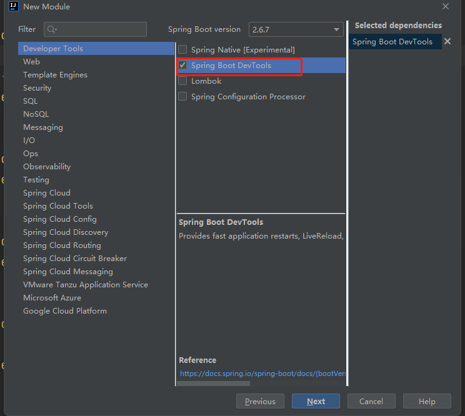
Task: Click the search magnifier icon in Filter field
Action: click(52, 29)
